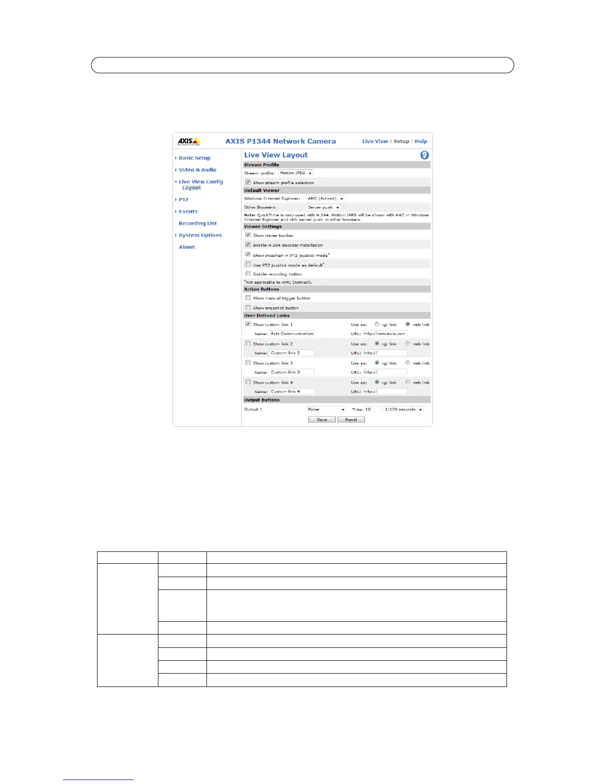The height and width of the screenshot is (784, 606).
Task: Click the Axis Communication name field
Action: coord(292,334)
